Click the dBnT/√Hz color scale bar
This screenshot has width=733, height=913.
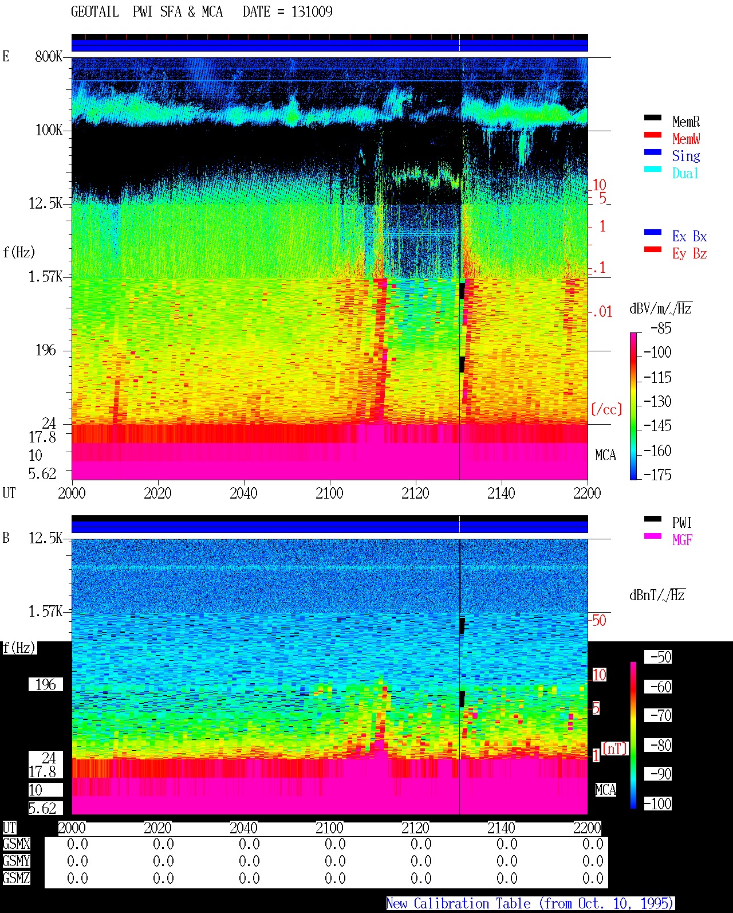coord(633,735)
